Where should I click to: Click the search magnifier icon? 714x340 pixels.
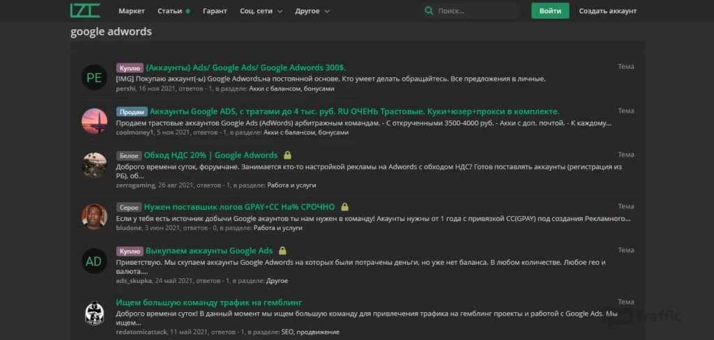429,11
